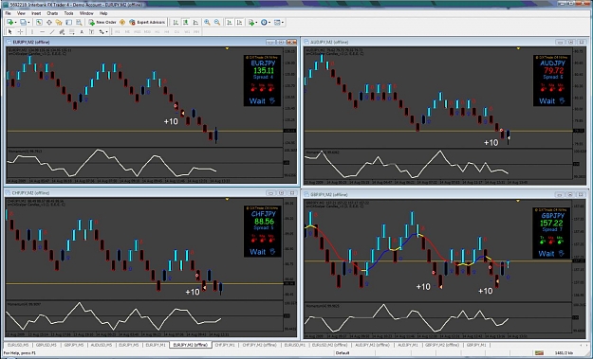Select the Crosshair tool
Viewport: 593px width, 359px height.
tap(20, 31)
